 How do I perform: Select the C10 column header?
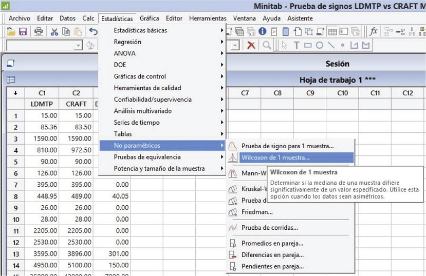(x=342, y=93)
